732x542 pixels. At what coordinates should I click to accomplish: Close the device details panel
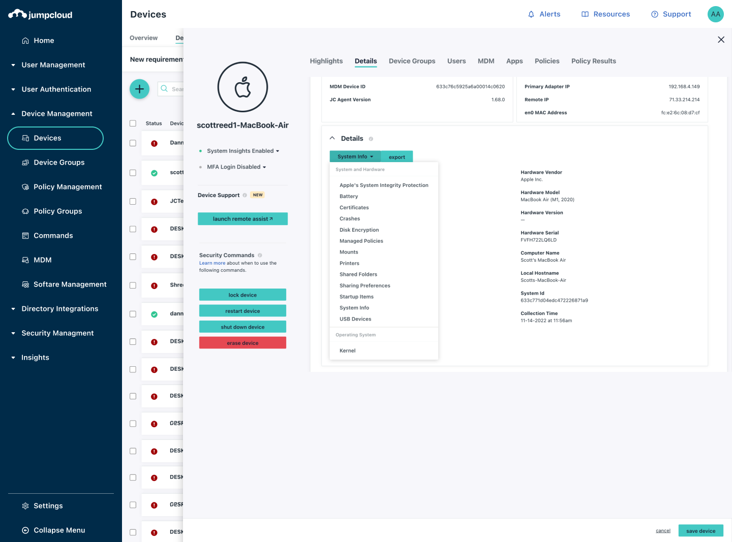pos(721,40)
